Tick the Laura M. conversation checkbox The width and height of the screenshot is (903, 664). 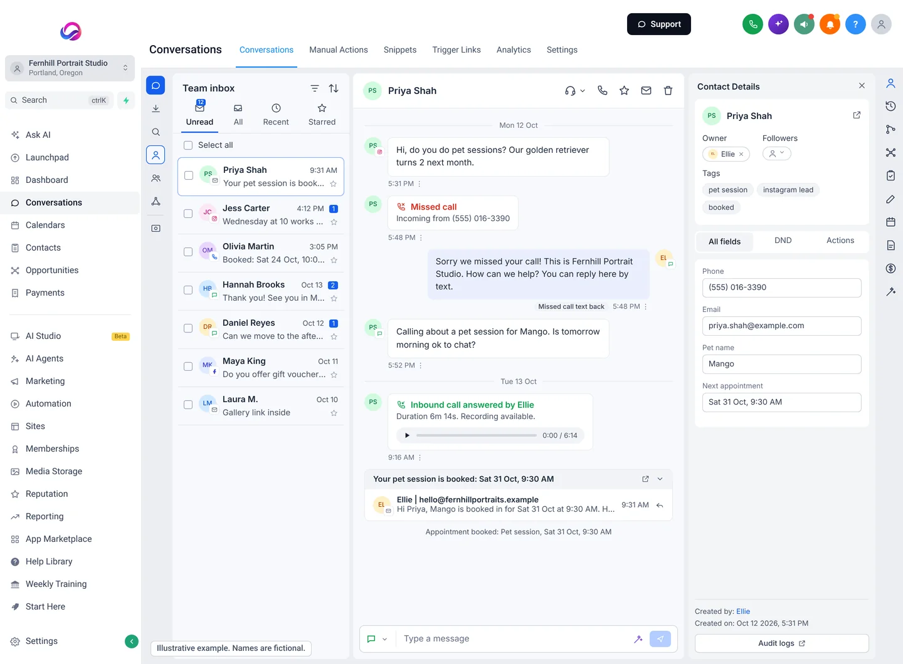pyautogui.click(x=187, y=405)
